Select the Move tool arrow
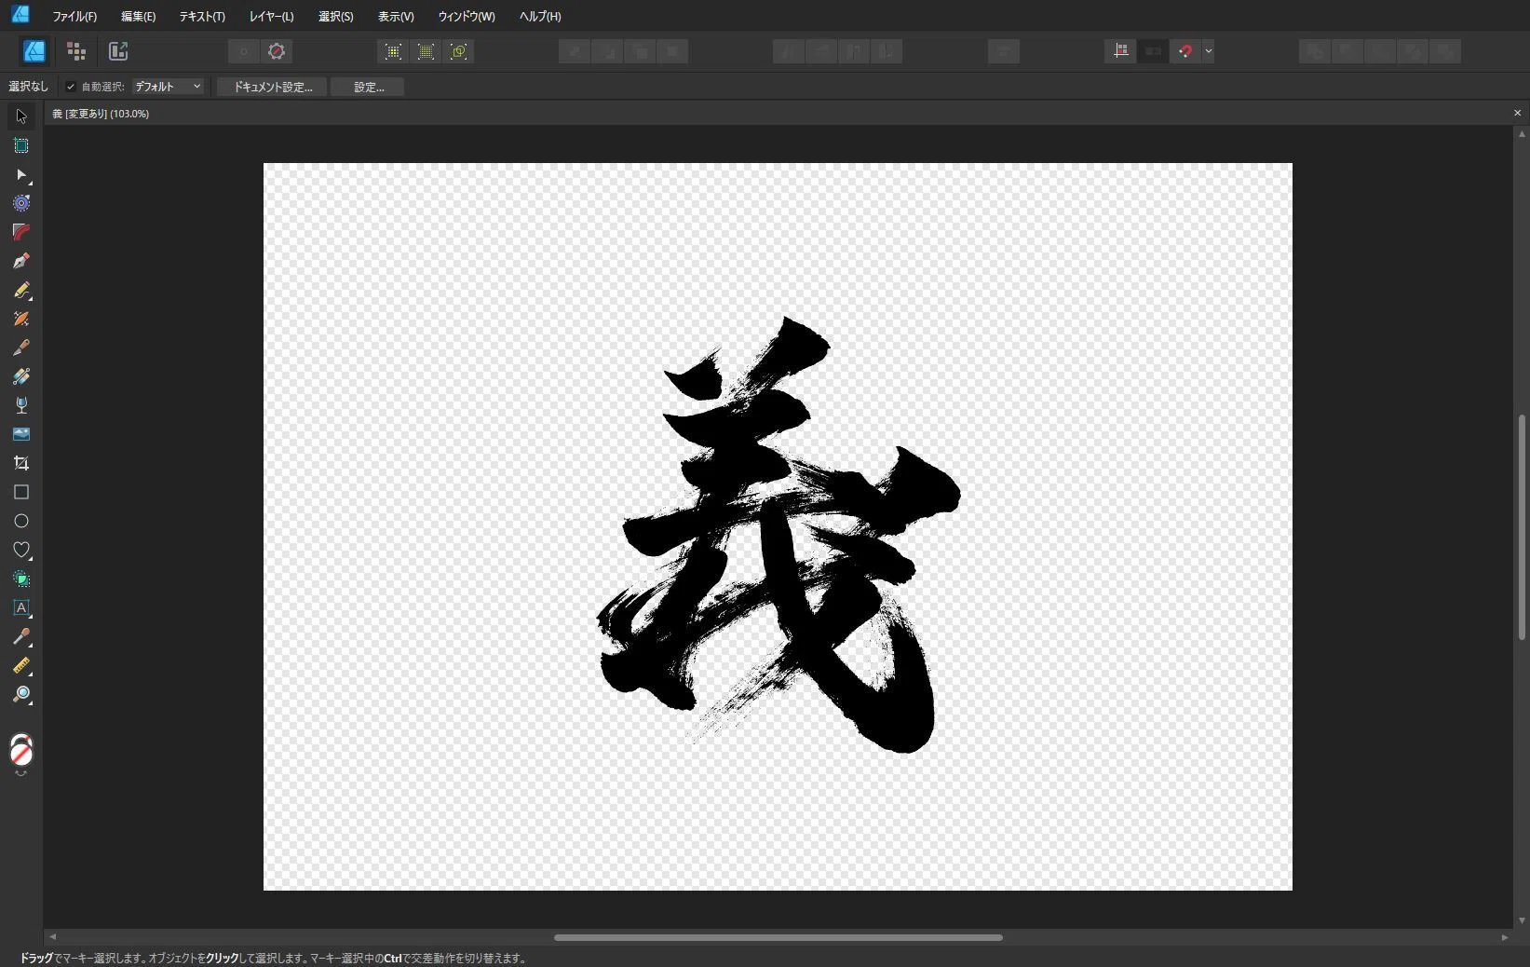 pos(20,116)
